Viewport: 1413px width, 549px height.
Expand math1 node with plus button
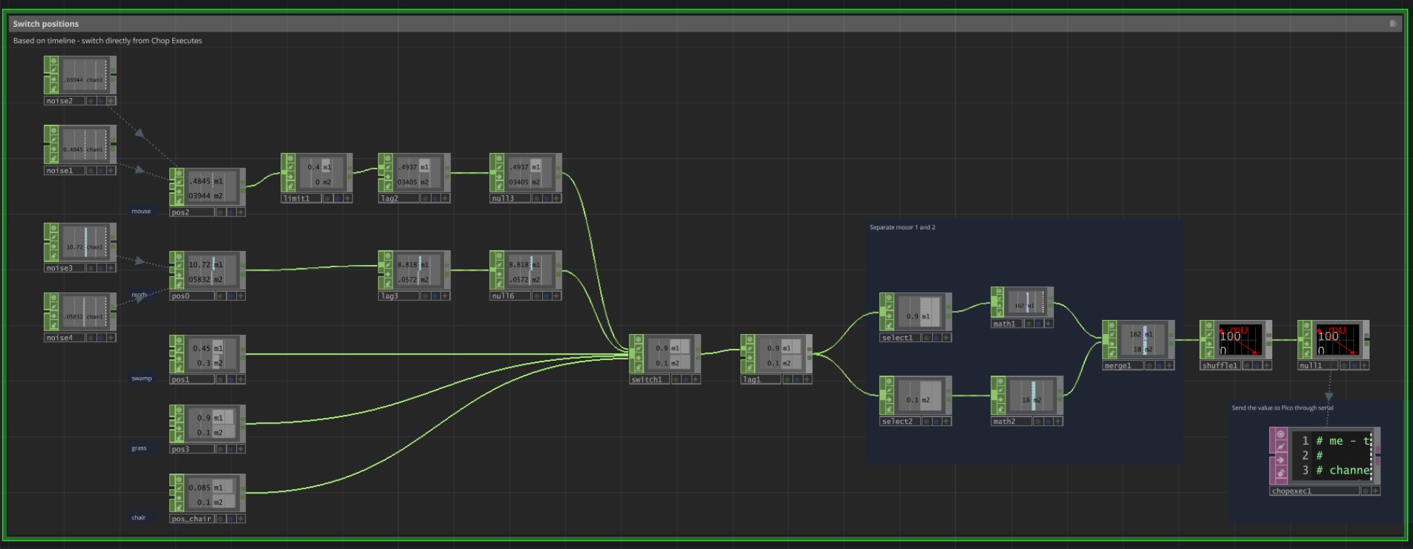click(1048, 324)
